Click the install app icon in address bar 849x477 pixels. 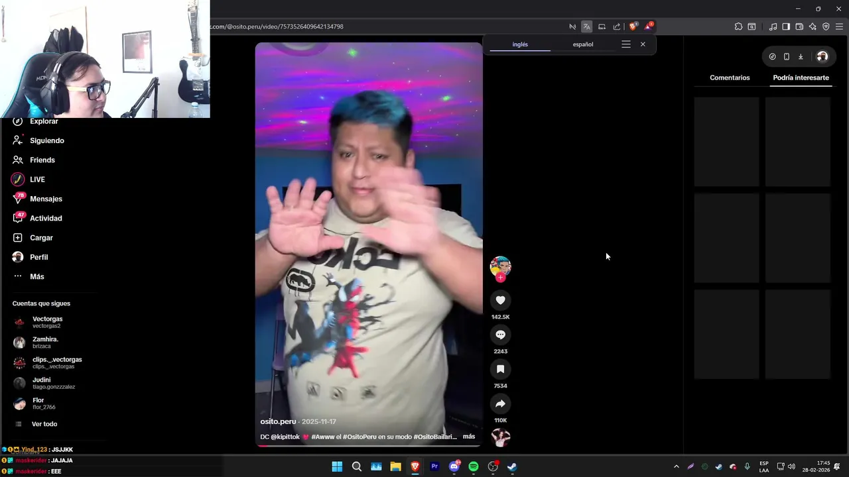point(602,26)
